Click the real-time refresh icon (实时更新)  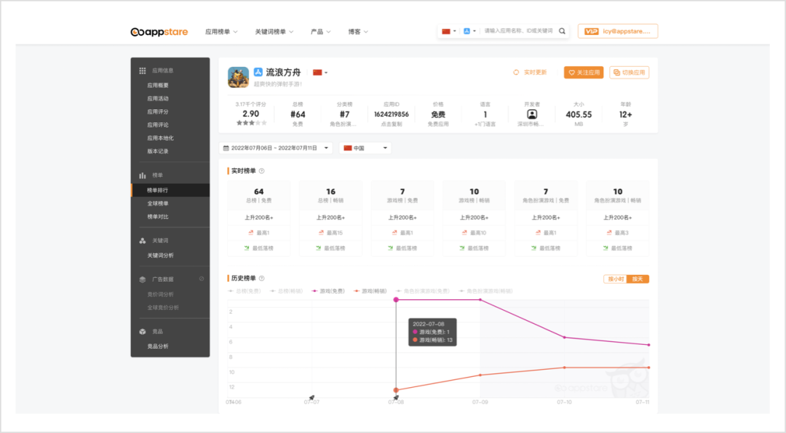tap(516, 73)
